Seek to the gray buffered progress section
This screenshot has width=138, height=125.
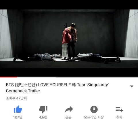(x=37, y=77)
